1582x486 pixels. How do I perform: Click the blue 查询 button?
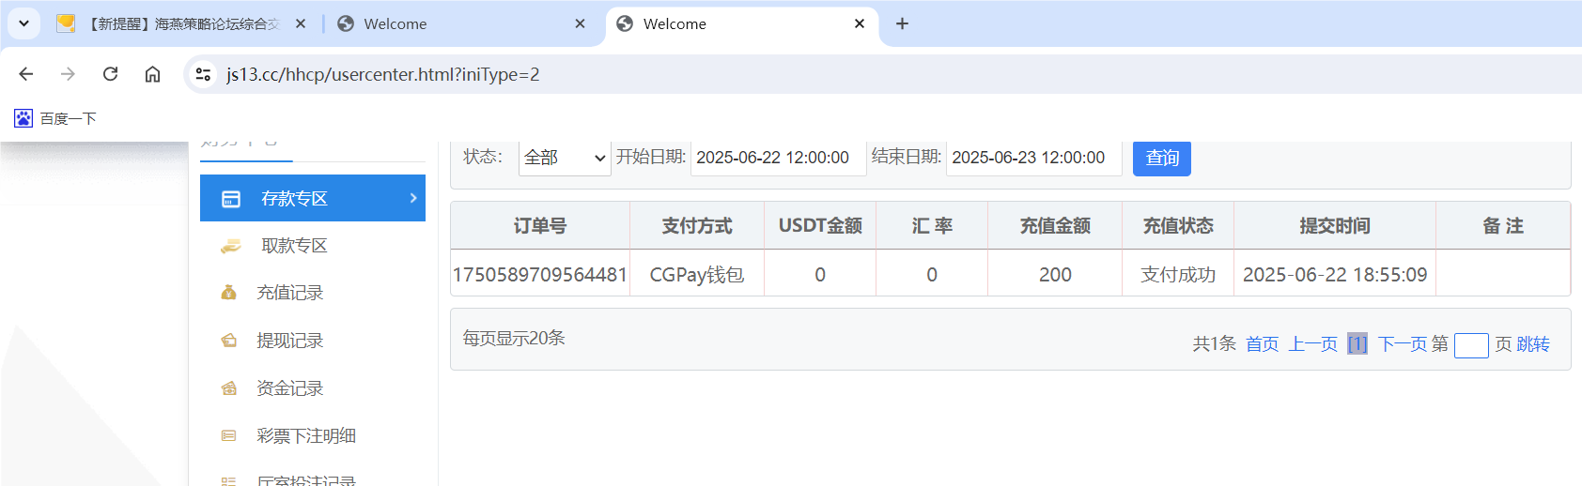(1162, 158)
